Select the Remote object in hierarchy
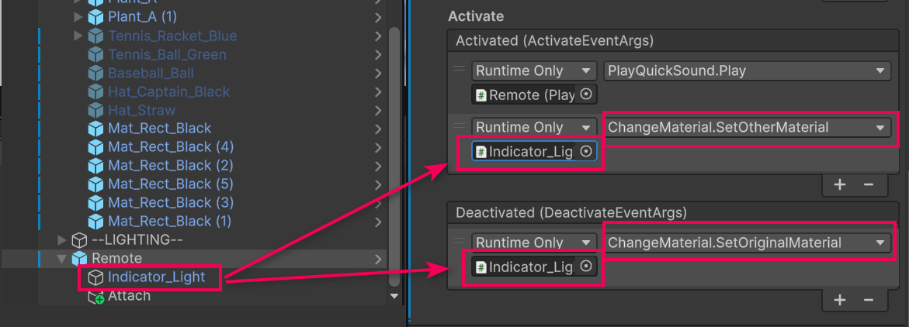The width and height of the screenshot is (909, 327). pyautogui.click(x=116, y=258)
